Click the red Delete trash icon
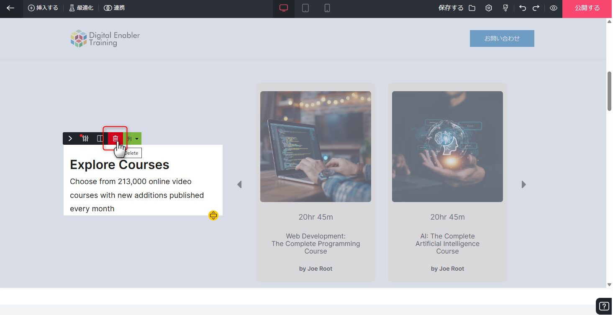Image resolution: width=613 pixels, height=315 pixels. pos(115,138)
